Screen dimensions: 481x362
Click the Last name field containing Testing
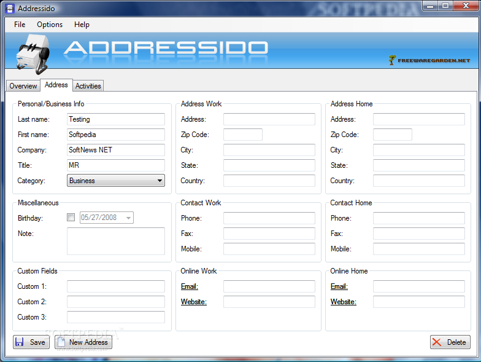point(115,119)
